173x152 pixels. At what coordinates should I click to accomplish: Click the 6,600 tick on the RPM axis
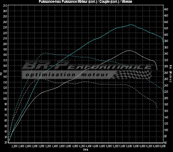tap(162, 147)
